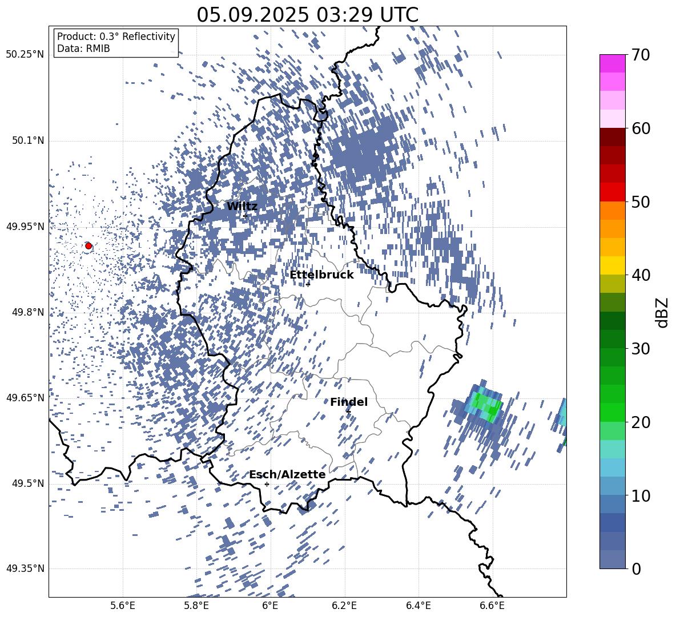Click the colorbar 30 tick label

click(641, 349)
